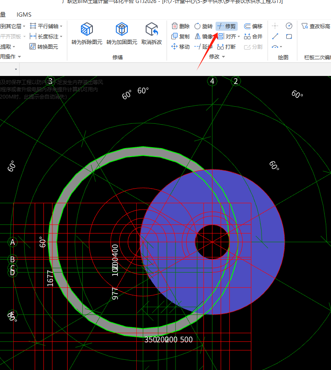Select the 偏移 offset tool
The image size is (331, 370).
pyautogui.click(x=253, y=26)
